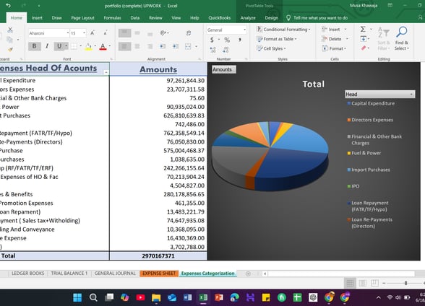Open the Analyze PivotTable tab

tap(248, 18)
